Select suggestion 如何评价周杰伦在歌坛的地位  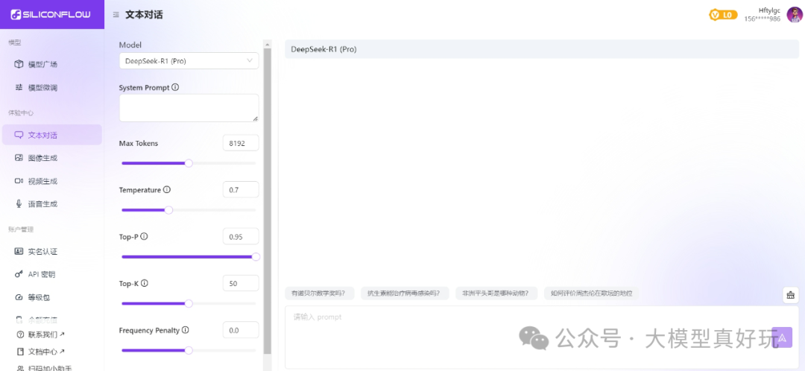coord(591,294)
